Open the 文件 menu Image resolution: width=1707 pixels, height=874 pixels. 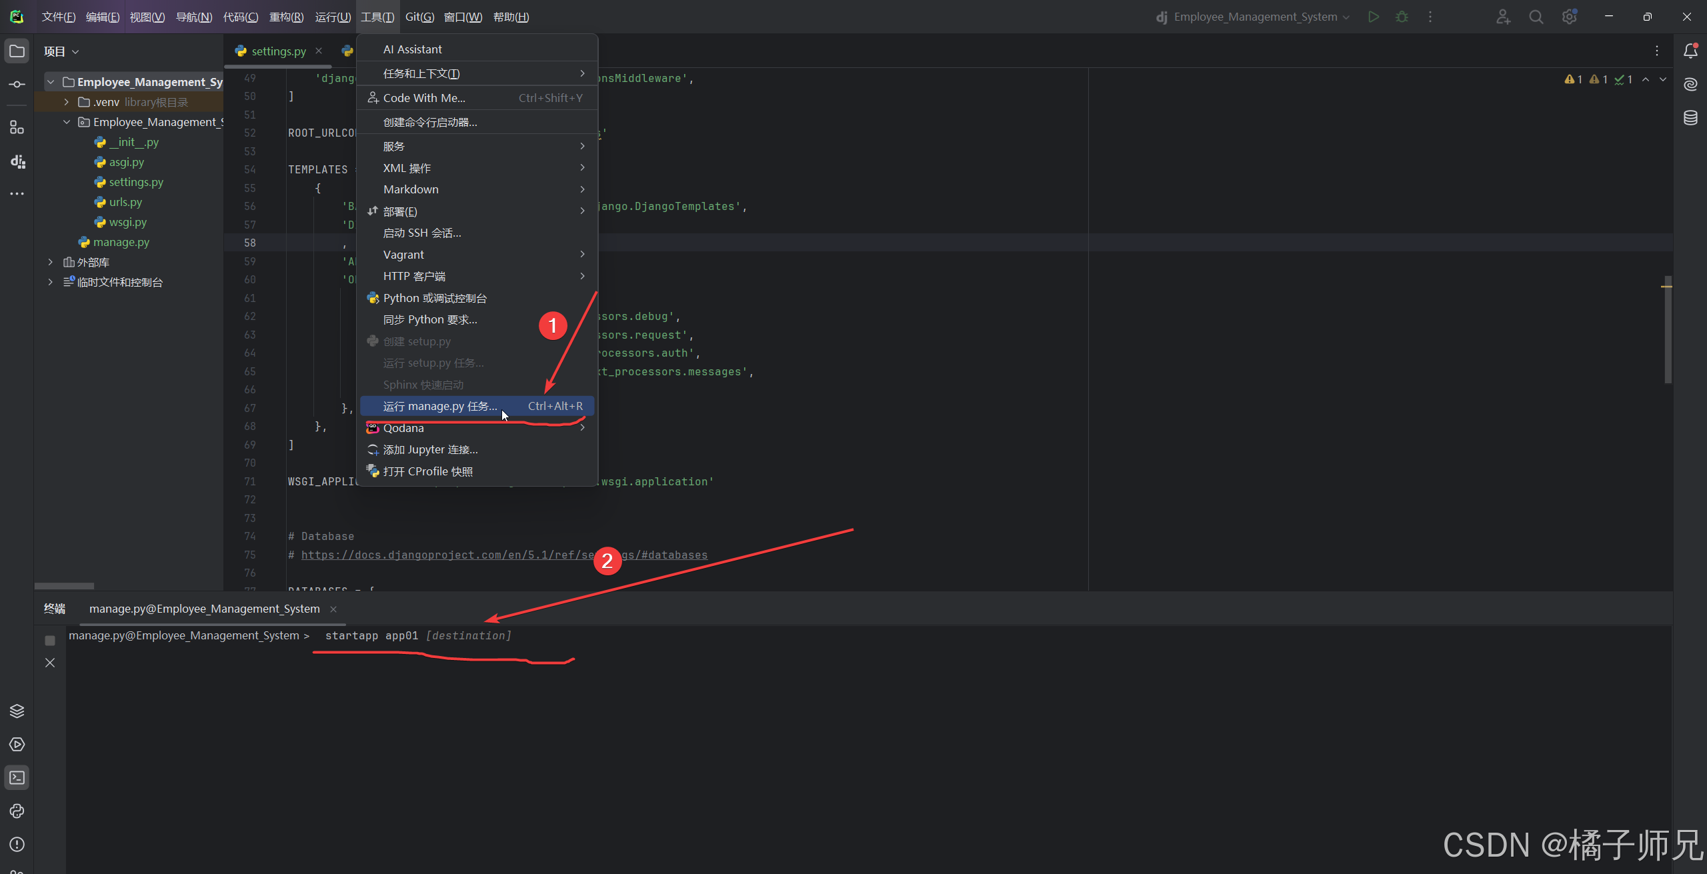click(x=58, y=17)
